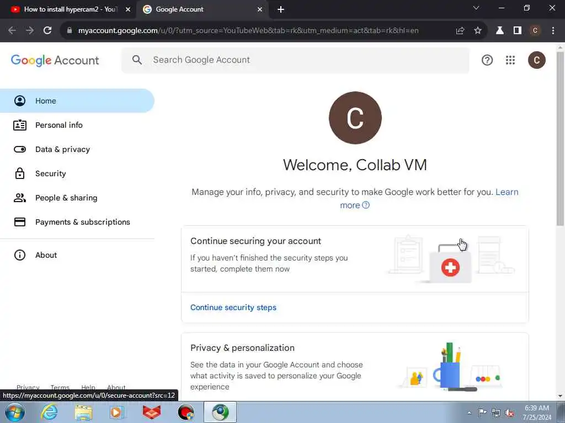Open the Windows Start menu
This screenshot has width=565, height=423.
[15, 413]
